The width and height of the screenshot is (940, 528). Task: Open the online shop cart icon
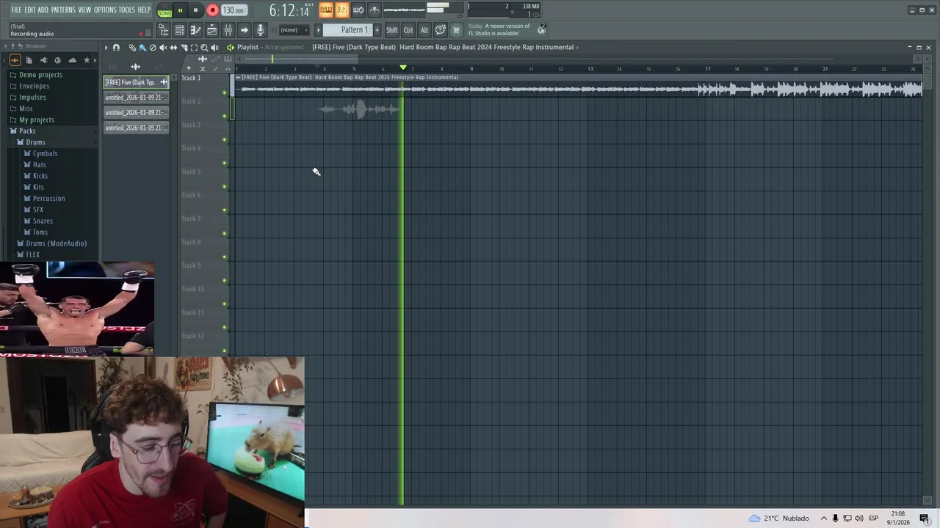[456, 30]
